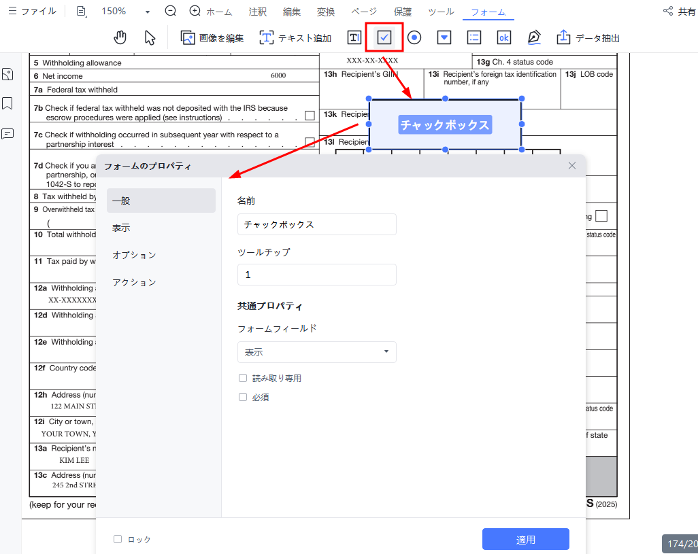Click the text field form tool
This screenshot has height=554, width=698.
point(354,37)
